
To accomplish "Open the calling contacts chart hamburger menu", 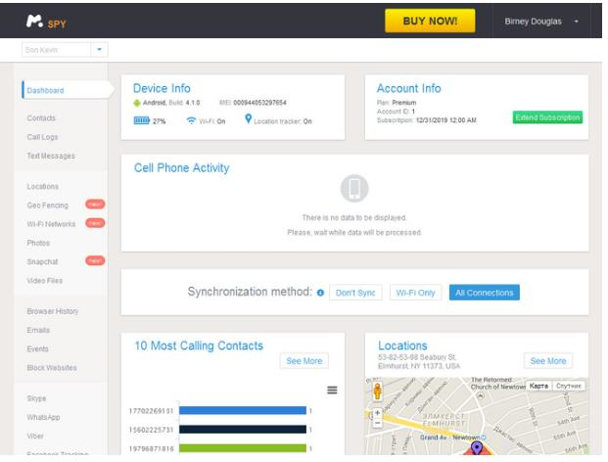I will pyautogui.click(x=332, y=391).
